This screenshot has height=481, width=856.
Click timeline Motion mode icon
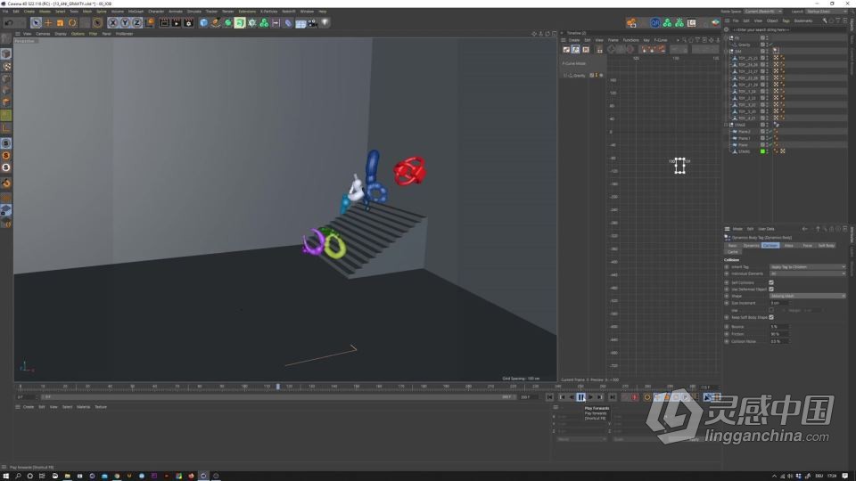[x=586, y=50]
